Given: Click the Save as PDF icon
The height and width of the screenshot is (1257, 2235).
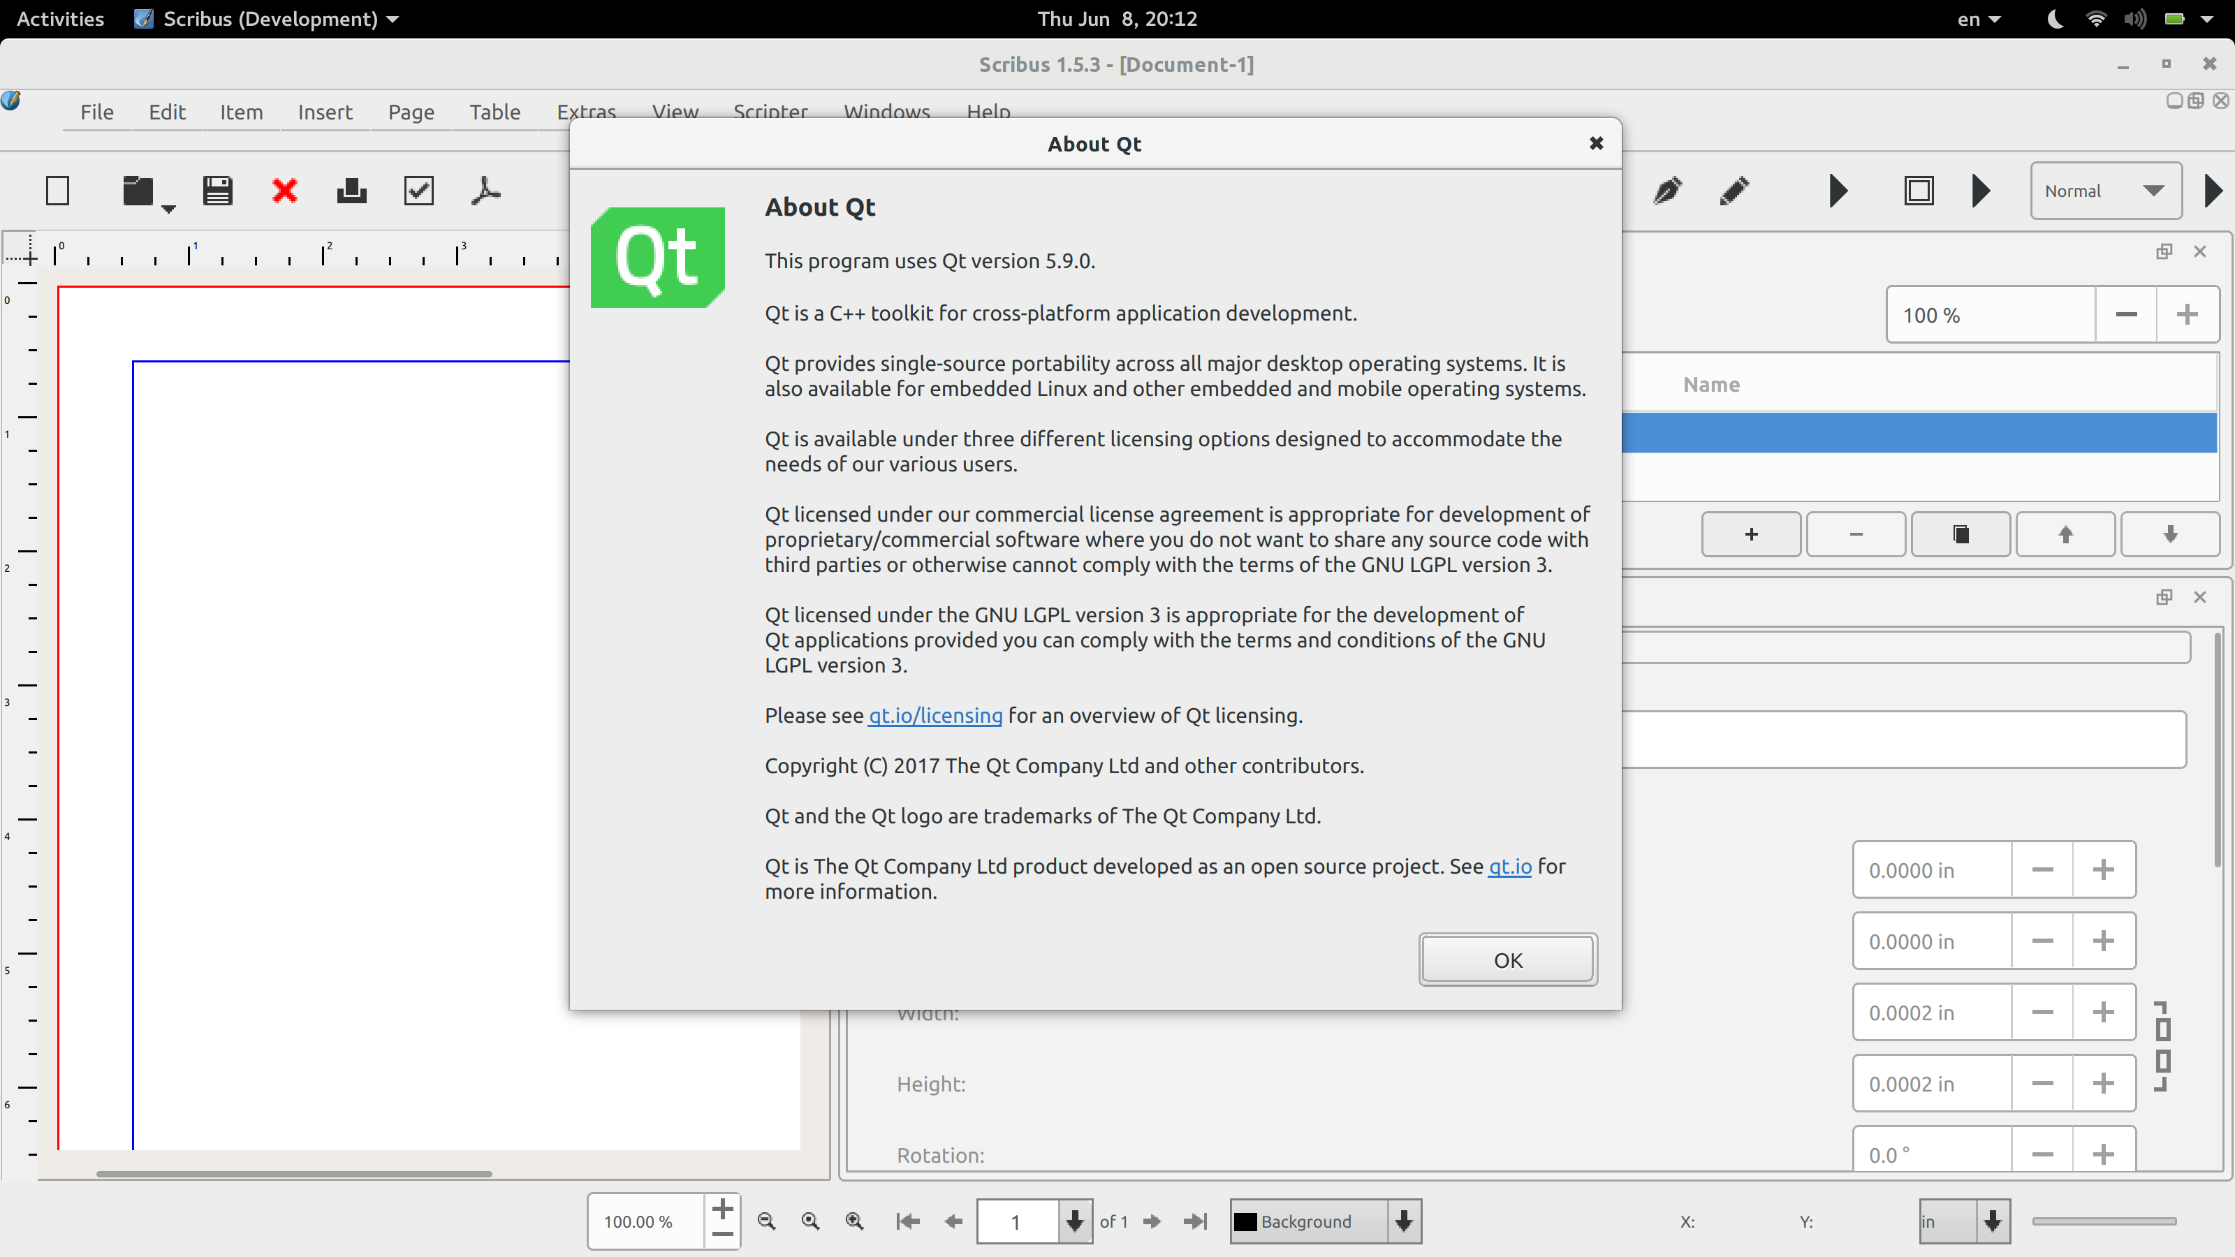Looking at the screenshot, I should [x=486, y=191].
